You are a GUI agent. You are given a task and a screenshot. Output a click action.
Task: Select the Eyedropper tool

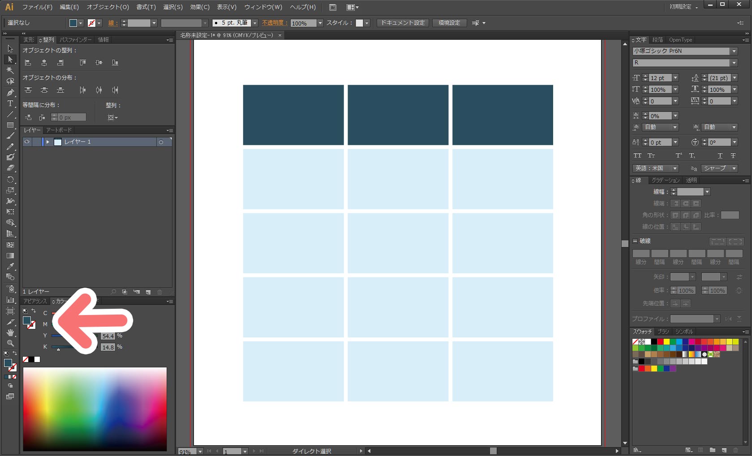click(x=10, y=267)
